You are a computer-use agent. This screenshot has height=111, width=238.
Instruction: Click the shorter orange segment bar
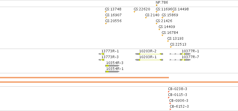point(84,78)
